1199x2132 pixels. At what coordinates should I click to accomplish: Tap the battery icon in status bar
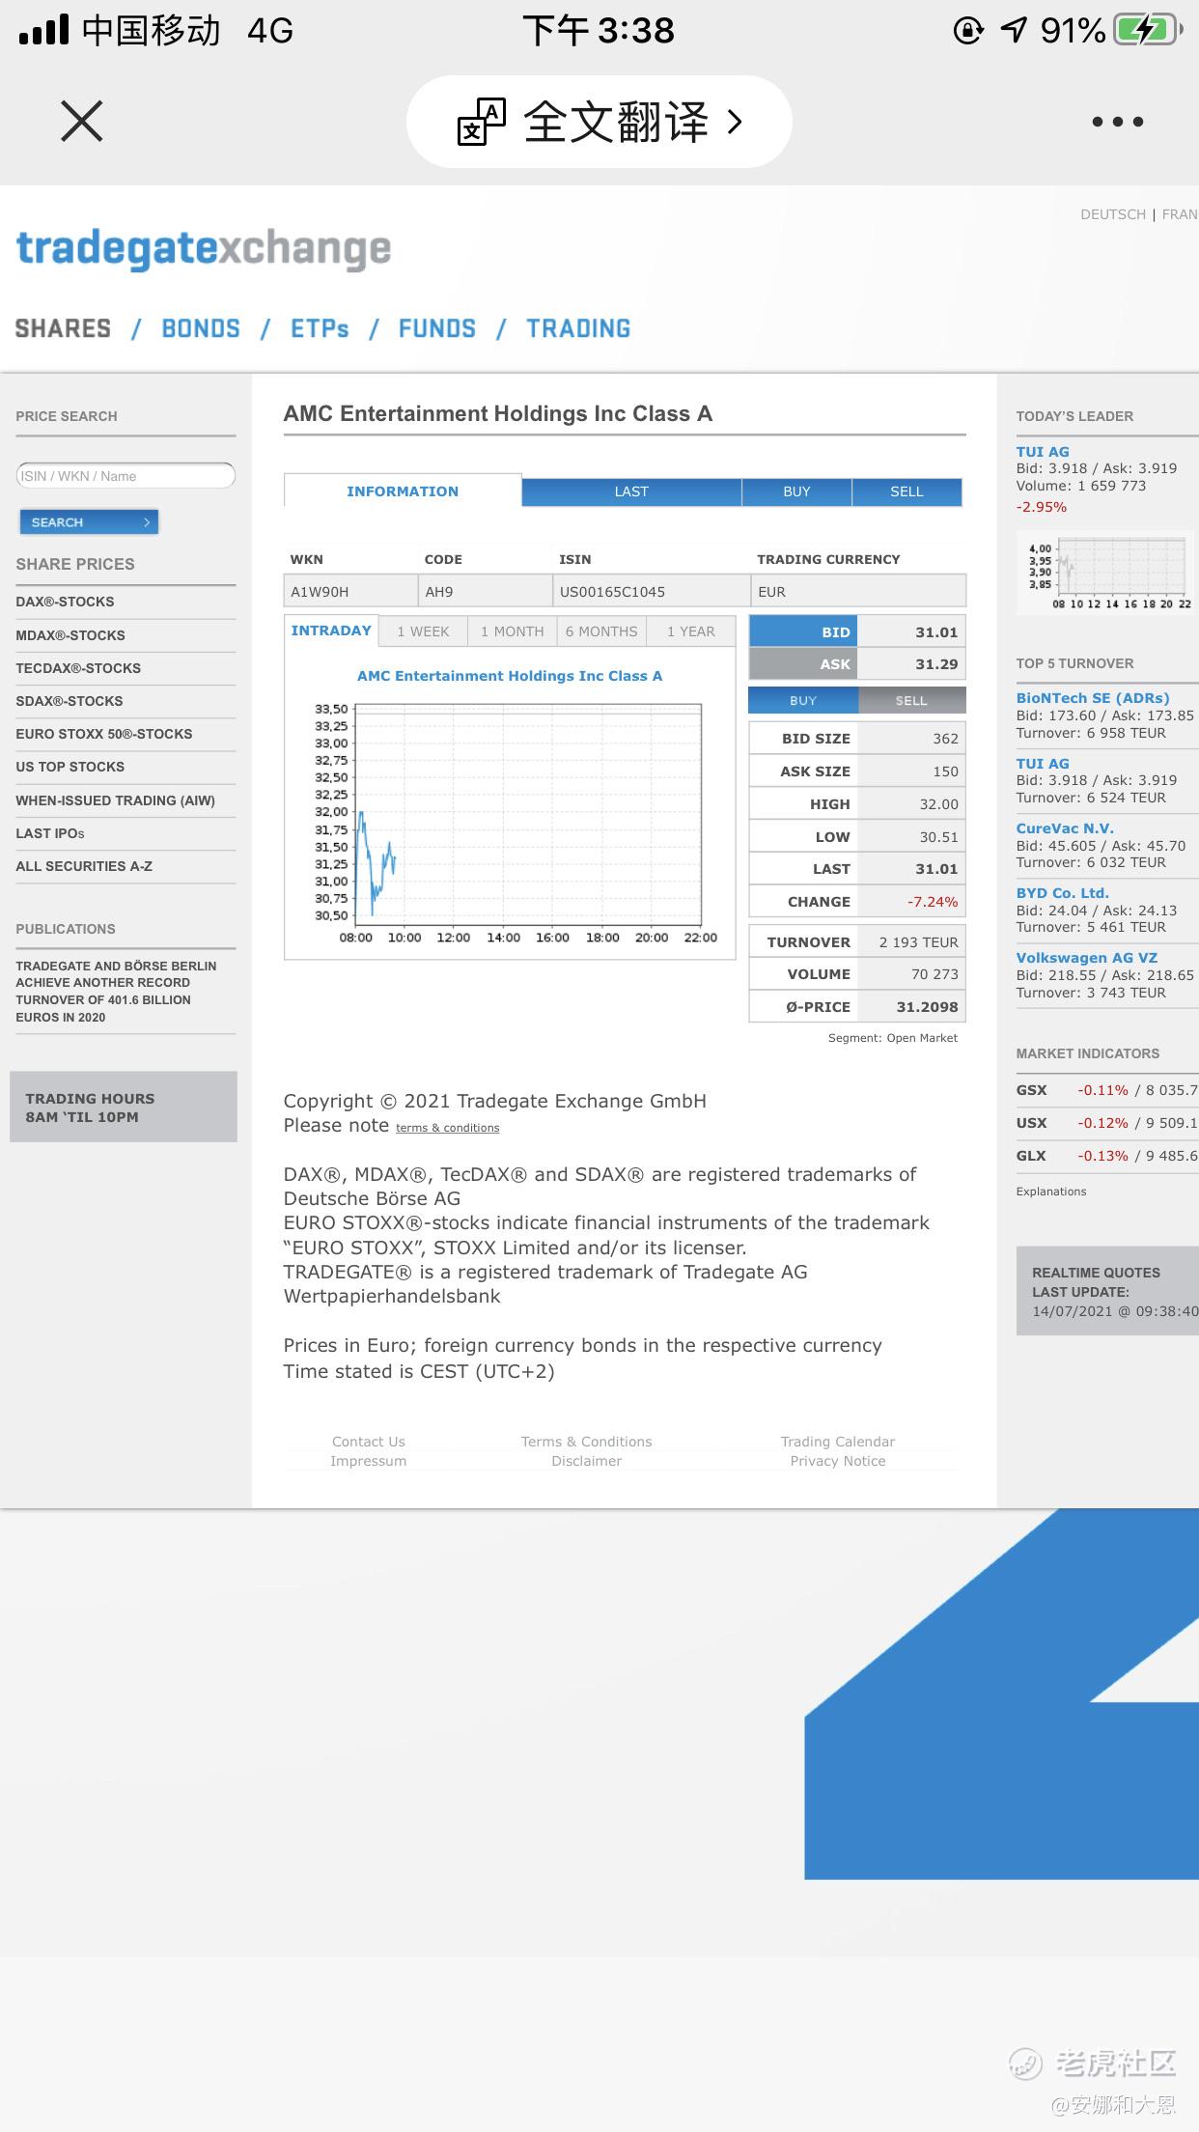(x=1148, y=30)
